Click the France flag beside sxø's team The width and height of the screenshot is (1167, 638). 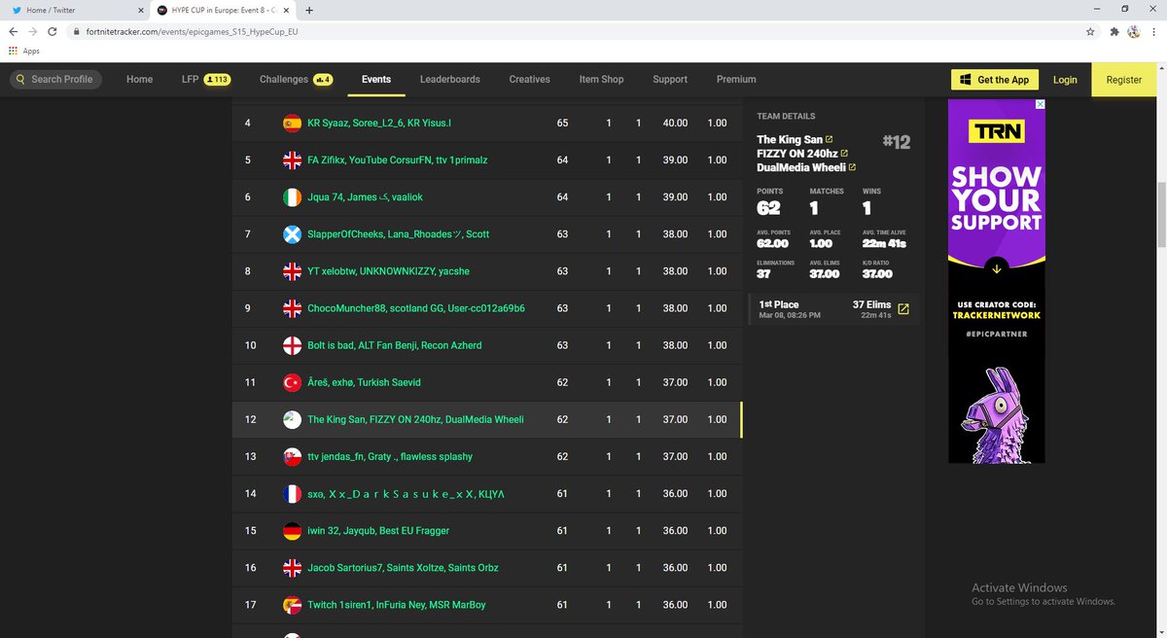292,493
